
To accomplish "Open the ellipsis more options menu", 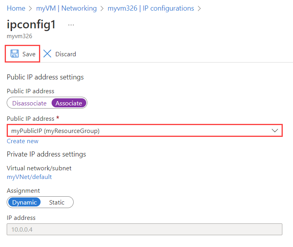I will (x=71, y=25).
